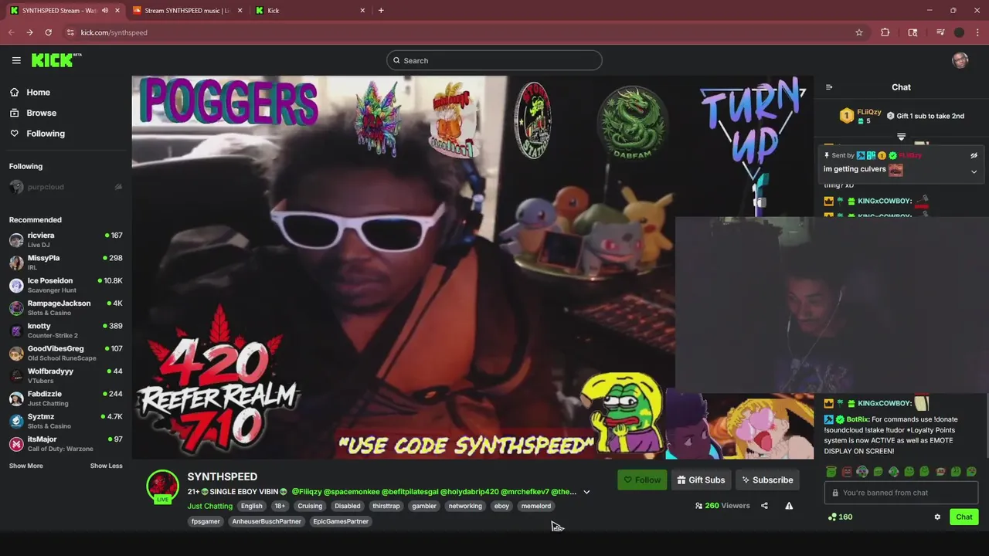This screenshot has width=989, height=556.
Task: Click the green Chat send button
Action: tap(964, 517)
